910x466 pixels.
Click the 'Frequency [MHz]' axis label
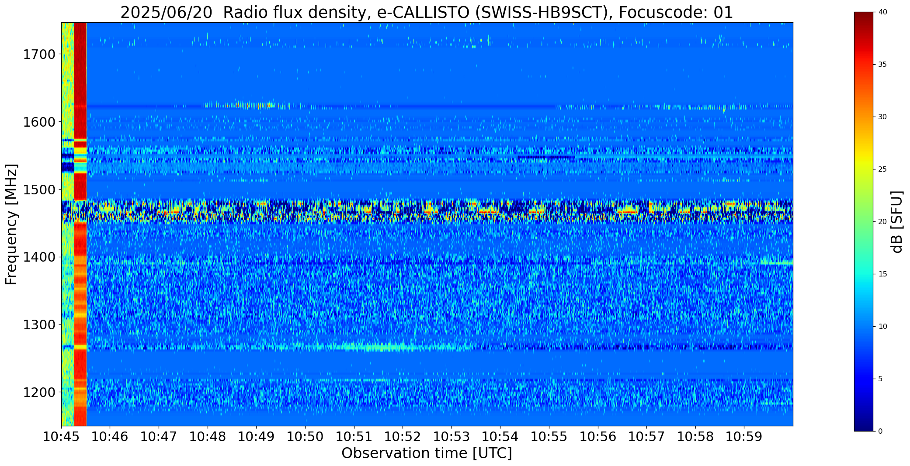[x=11, y=224]
